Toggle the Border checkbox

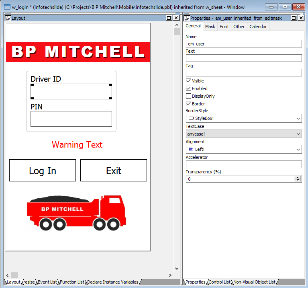188,104
